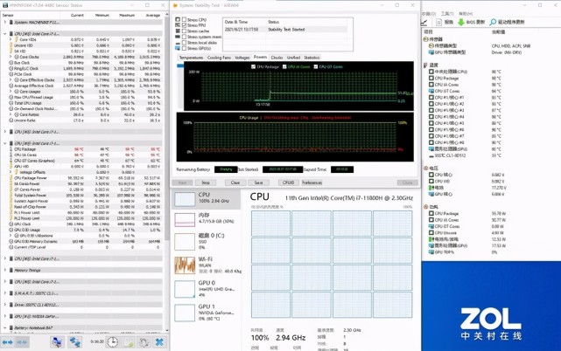The width and height of the screenshot is (561, 351).
Task: Select the Task Manager Wi-Fi entry
Action: click(207, 265)
